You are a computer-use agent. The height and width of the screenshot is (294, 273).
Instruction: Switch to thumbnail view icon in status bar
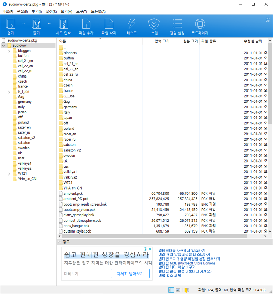[178, 290]
